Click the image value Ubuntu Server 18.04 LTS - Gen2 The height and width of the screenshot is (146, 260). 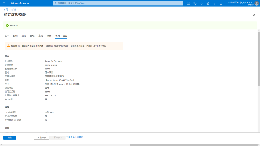click(x=59, y=80)
